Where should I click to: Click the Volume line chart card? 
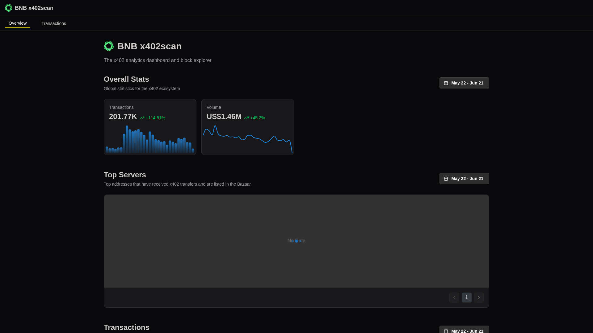click(248, 127)
